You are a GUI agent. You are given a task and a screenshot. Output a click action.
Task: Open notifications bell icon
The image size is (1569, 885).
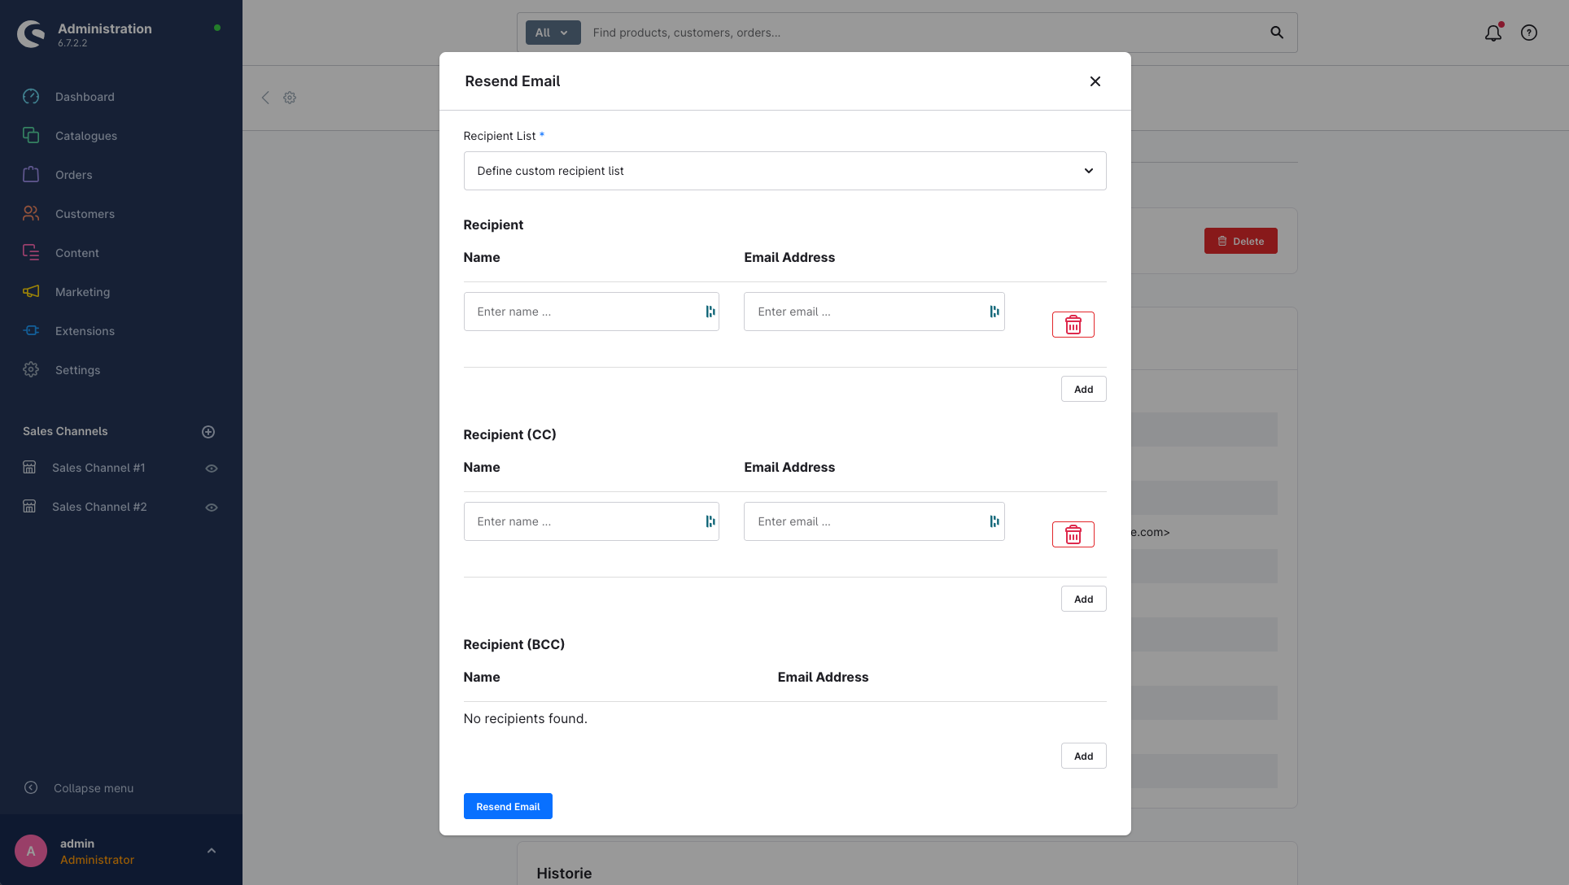[1493, 33]
